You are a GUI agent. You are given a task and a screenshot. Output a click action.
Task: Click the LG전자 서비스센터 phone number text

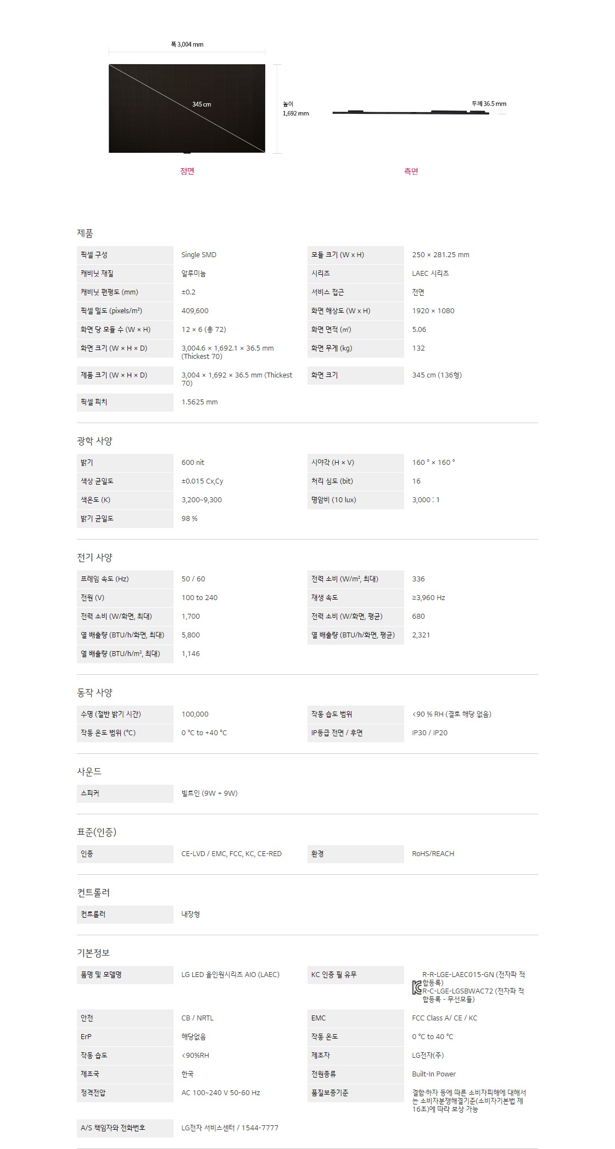[230, 1128]
